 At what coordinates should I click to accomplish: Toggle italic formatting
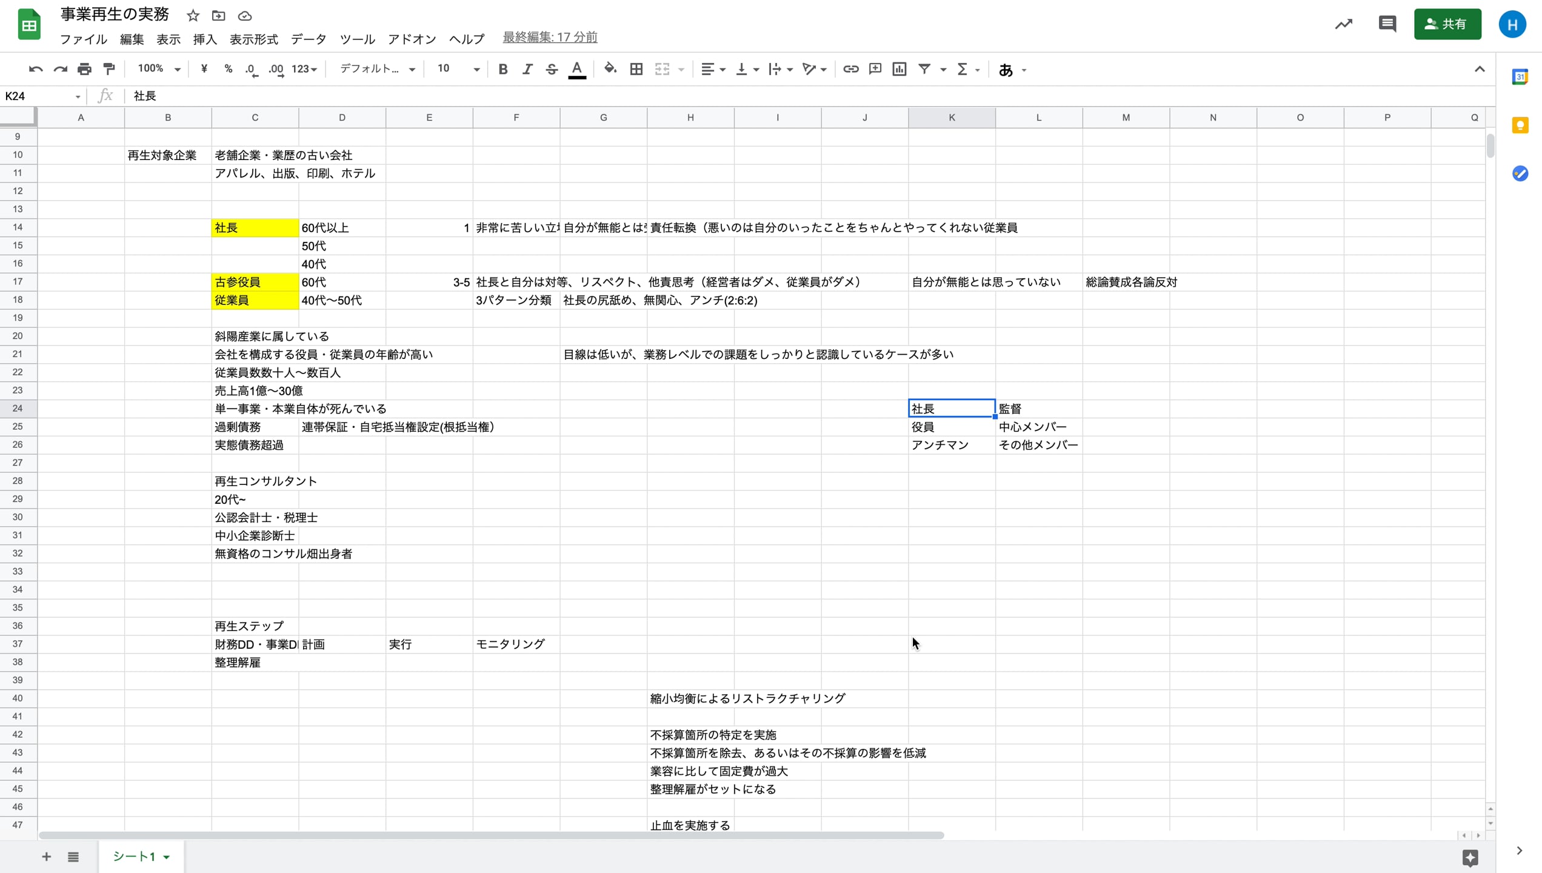tap(527, 69)
